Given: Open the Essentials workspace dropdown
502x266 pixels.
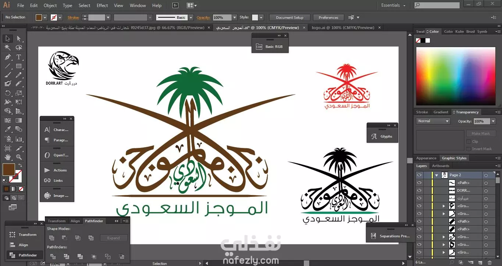Looking at the screenshot, I should pos(394,6).
